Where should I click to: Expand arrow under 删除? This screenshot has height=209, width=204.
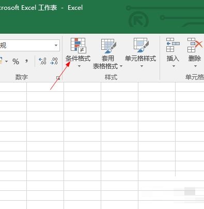195,66
